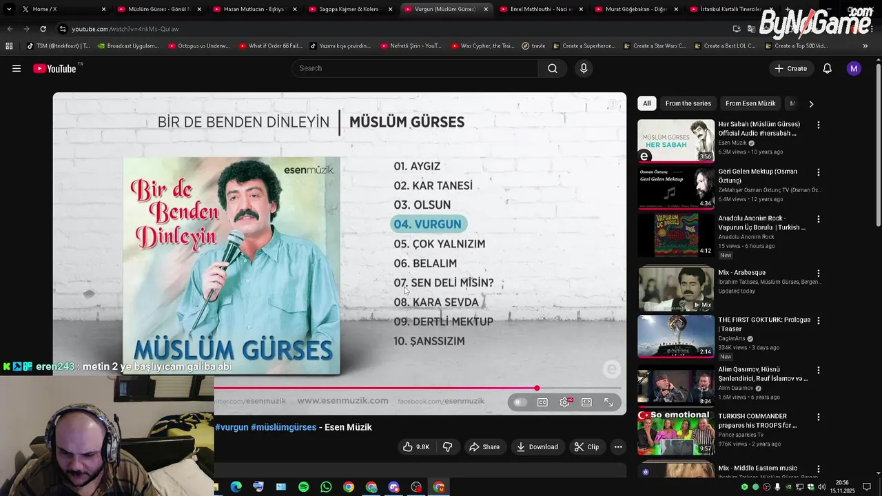
Task: Select From the series chip
Action: (x=688, y=103)
